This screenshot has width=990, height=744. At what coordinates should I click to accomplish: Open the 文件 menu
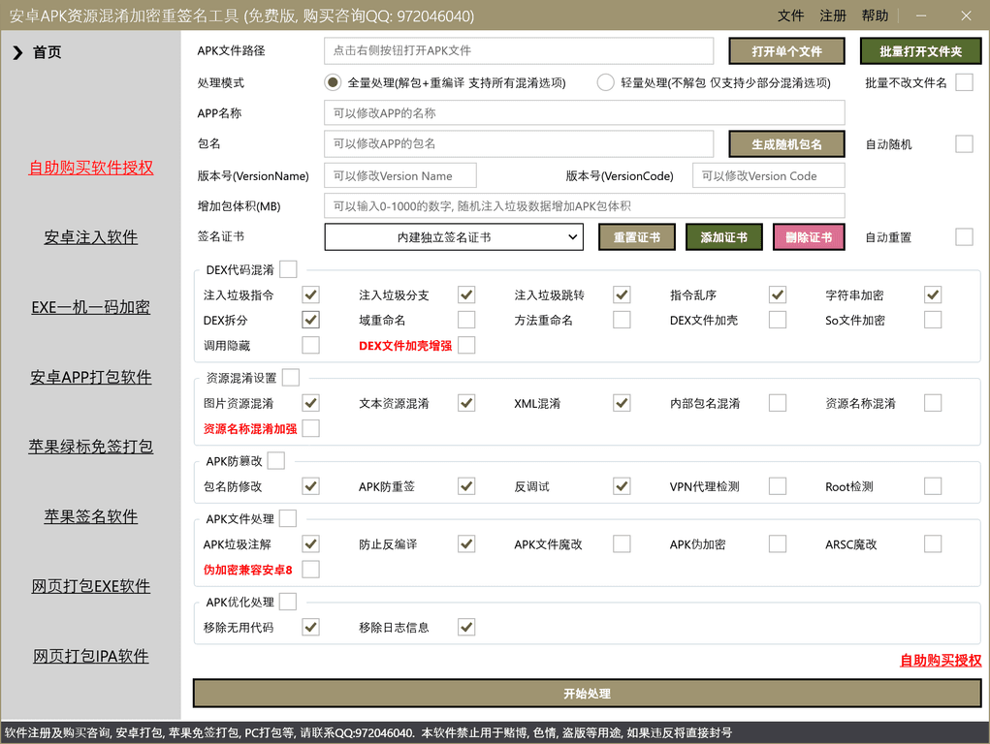790,15
